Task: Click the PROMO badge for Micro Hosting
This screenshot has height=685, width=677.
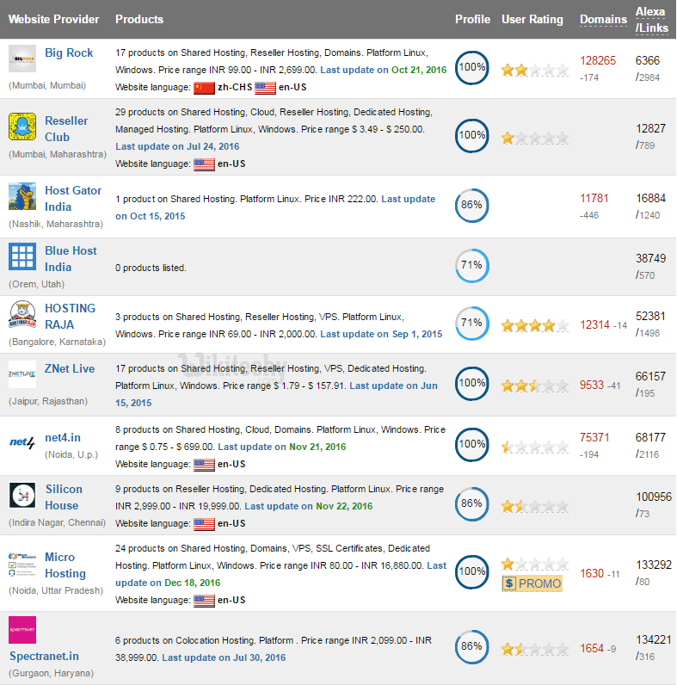Action: coord(532,583)
